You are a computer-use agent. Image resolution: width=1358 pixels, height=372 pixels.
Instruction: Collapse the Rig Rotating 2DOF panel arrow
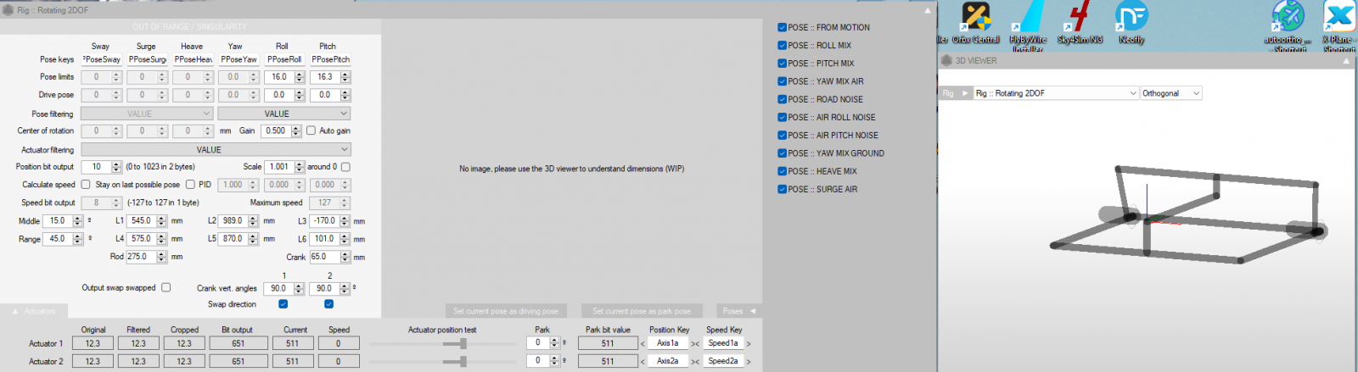(x=927, y=10)
